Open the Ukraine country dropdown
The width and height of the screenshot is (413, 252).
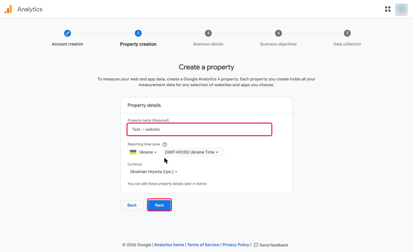[x=144, y=152]
